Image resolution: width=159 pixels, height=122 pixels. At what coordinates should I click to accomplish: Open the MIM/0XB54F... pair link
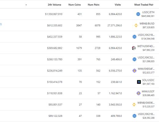[x=146, y=69]
